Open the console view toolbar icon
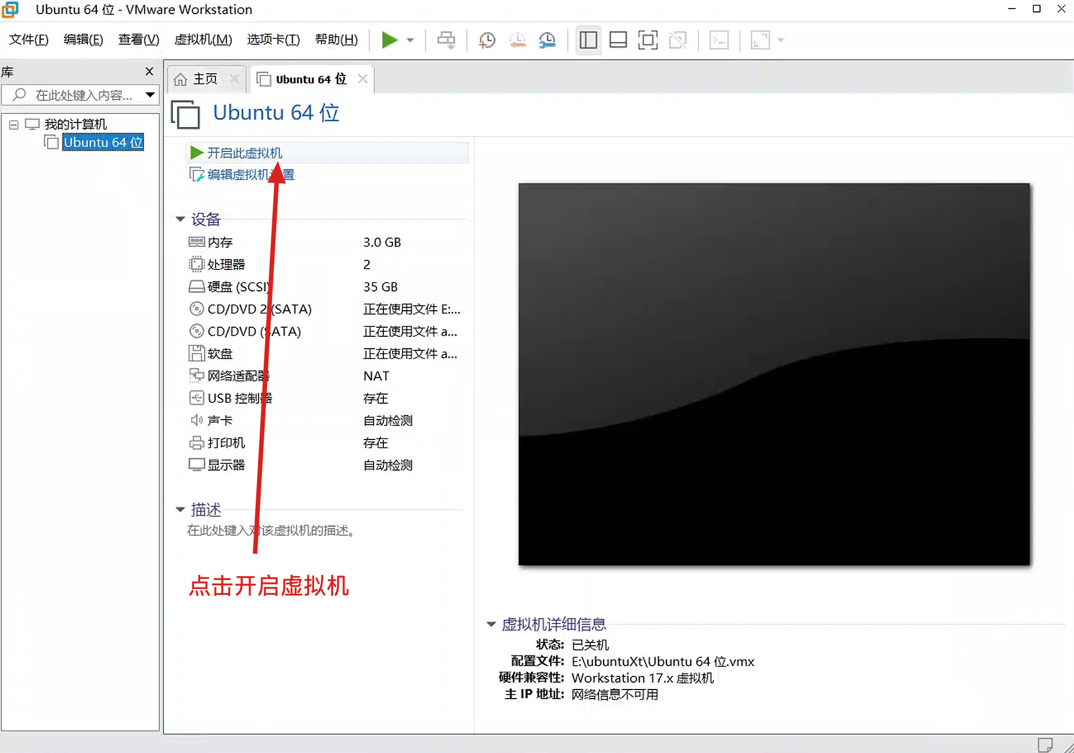 tap(719, 40)
